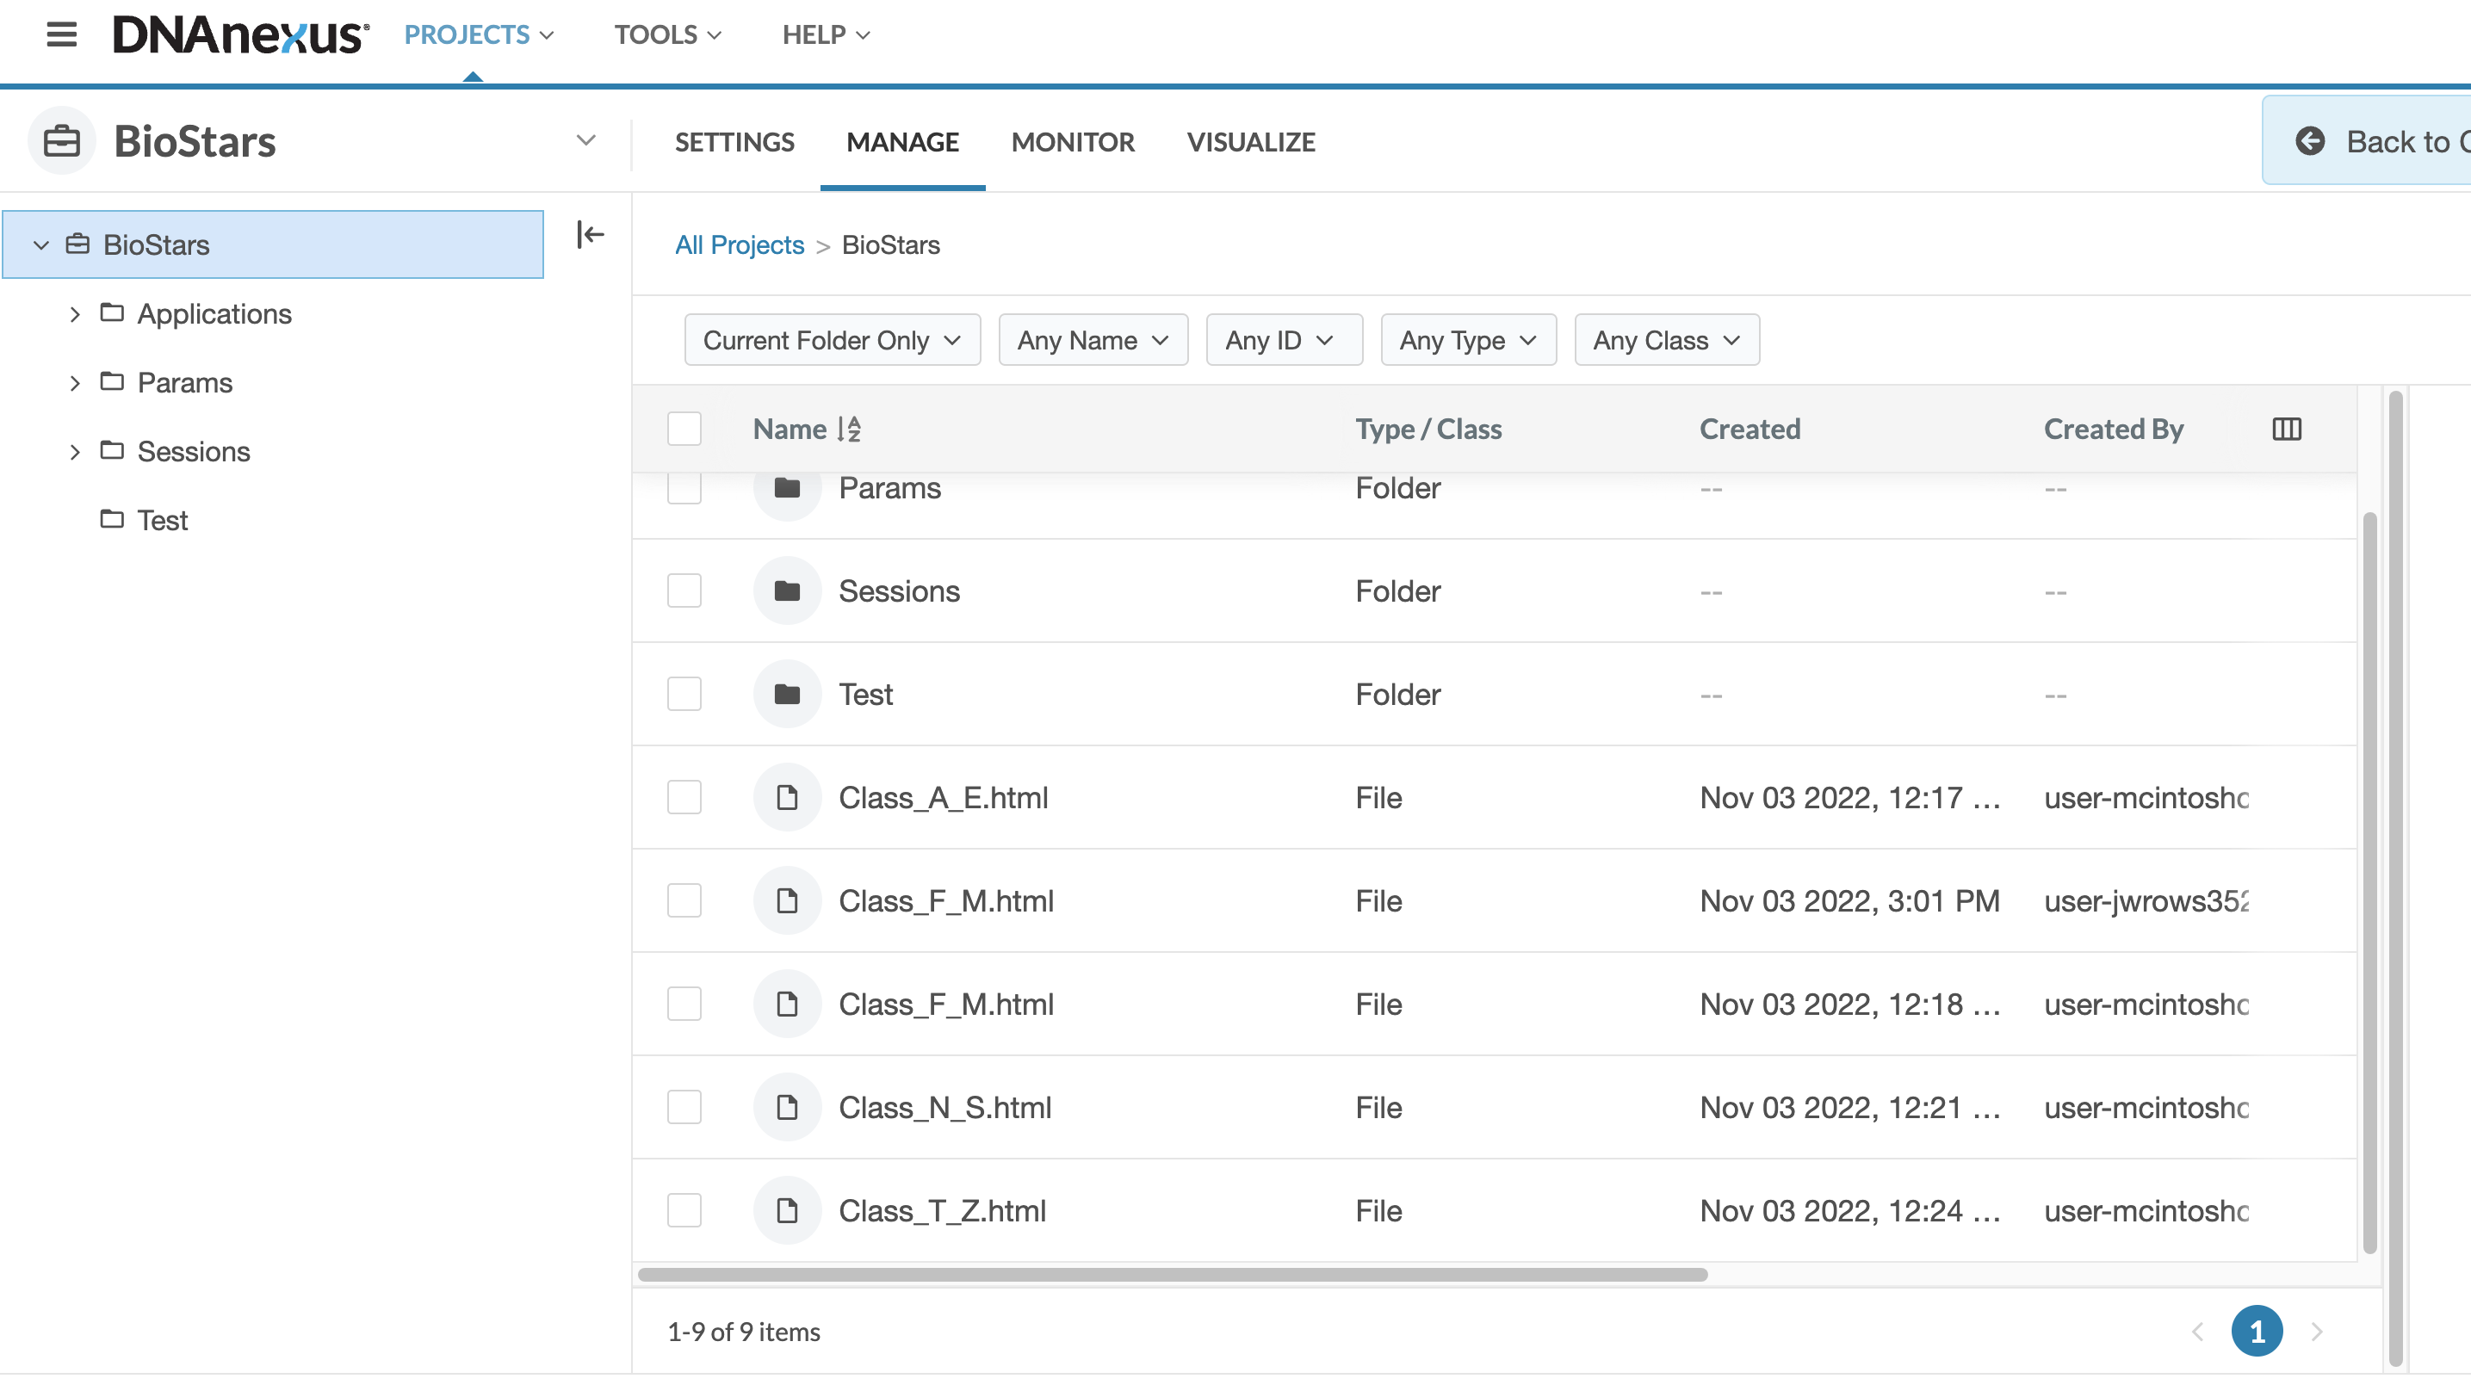
Task: Click the Back arrow circle icon
Action: click(x=2309, y=141)
